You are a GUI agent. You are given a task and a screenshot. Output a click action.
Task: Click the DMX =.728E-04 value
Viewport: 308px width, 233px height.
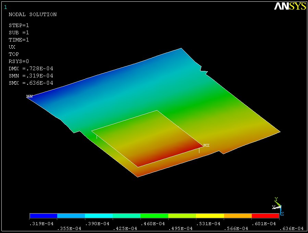[31, 69]
